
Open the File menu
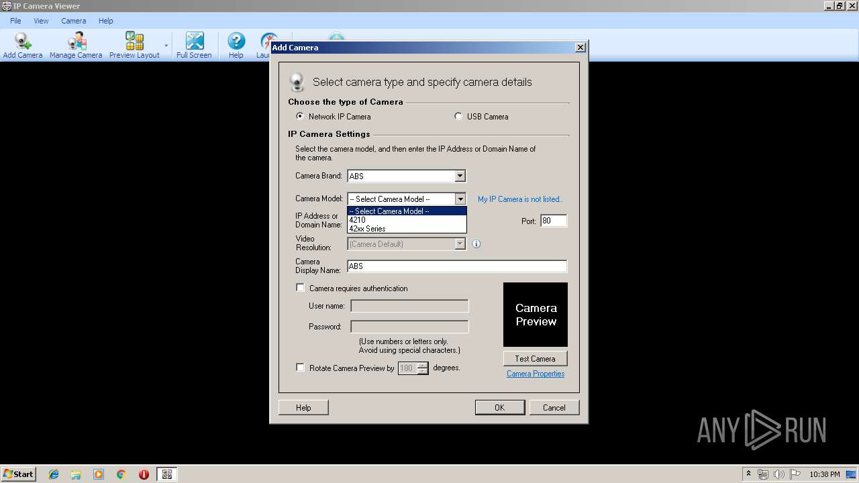tap(15, 21)
